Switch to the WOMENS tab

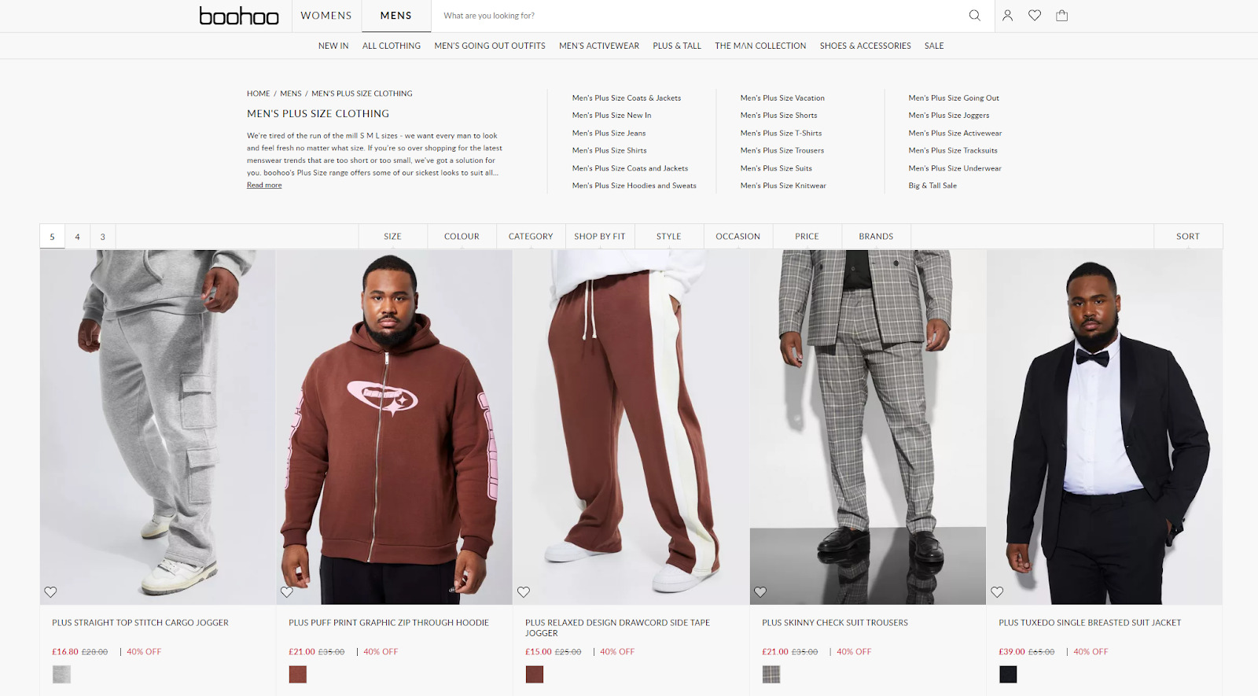pyautogui.click(x=326, y=16)
